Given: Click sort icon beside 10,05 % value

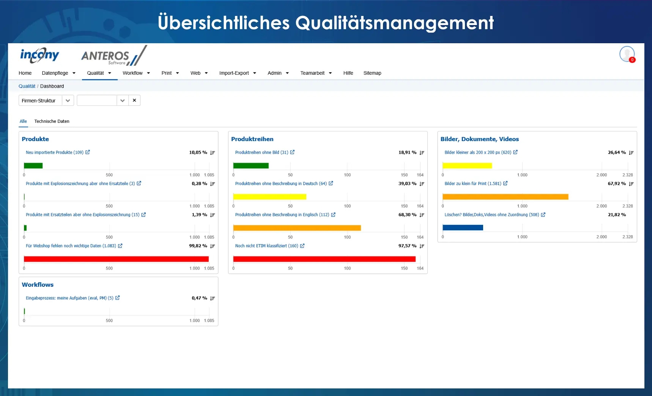Looking at the screenshot, I should point(213,152).
